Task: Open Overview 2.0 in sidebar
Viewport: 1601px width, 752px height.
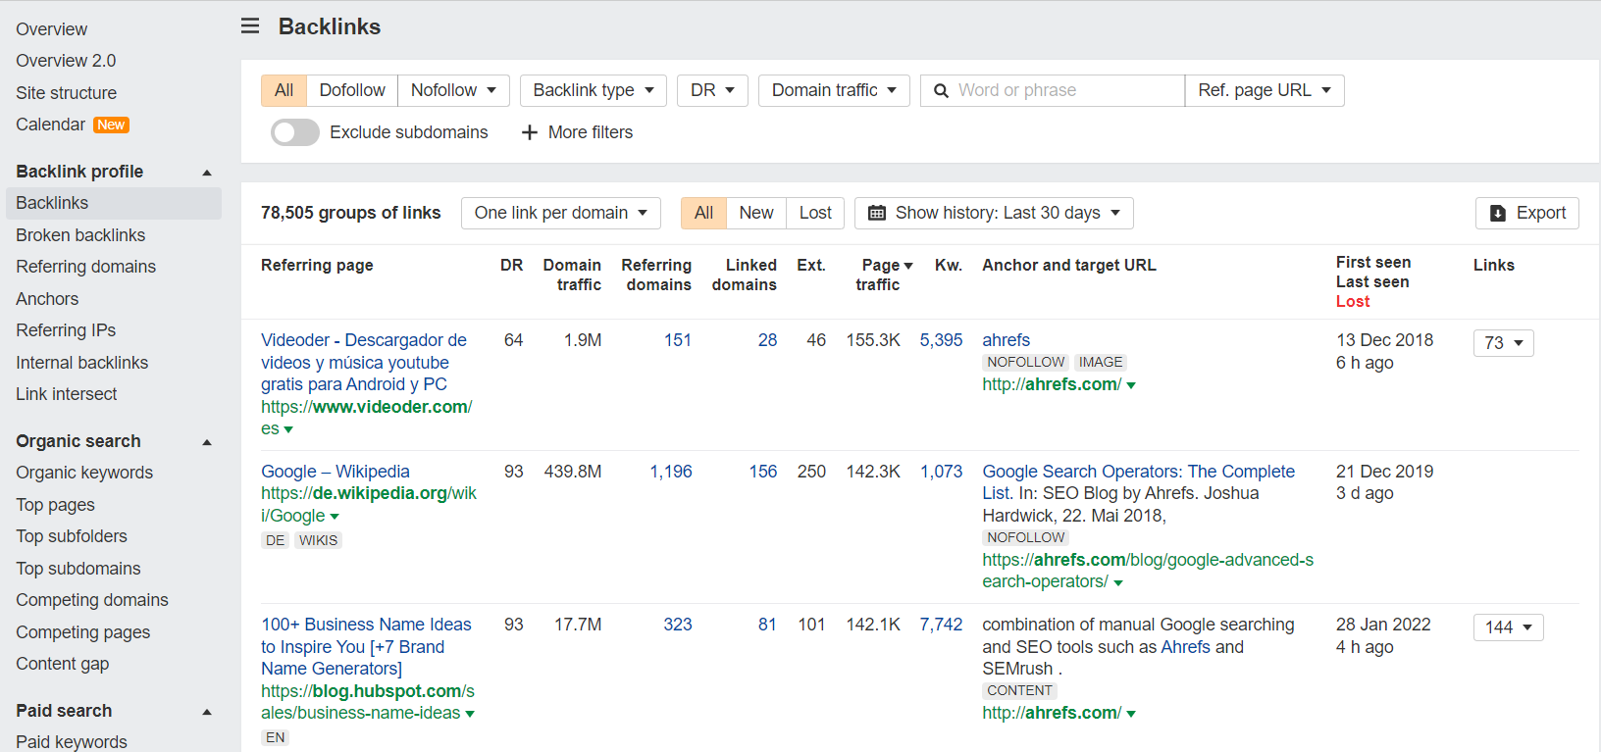Action: [x=66, y=61]
